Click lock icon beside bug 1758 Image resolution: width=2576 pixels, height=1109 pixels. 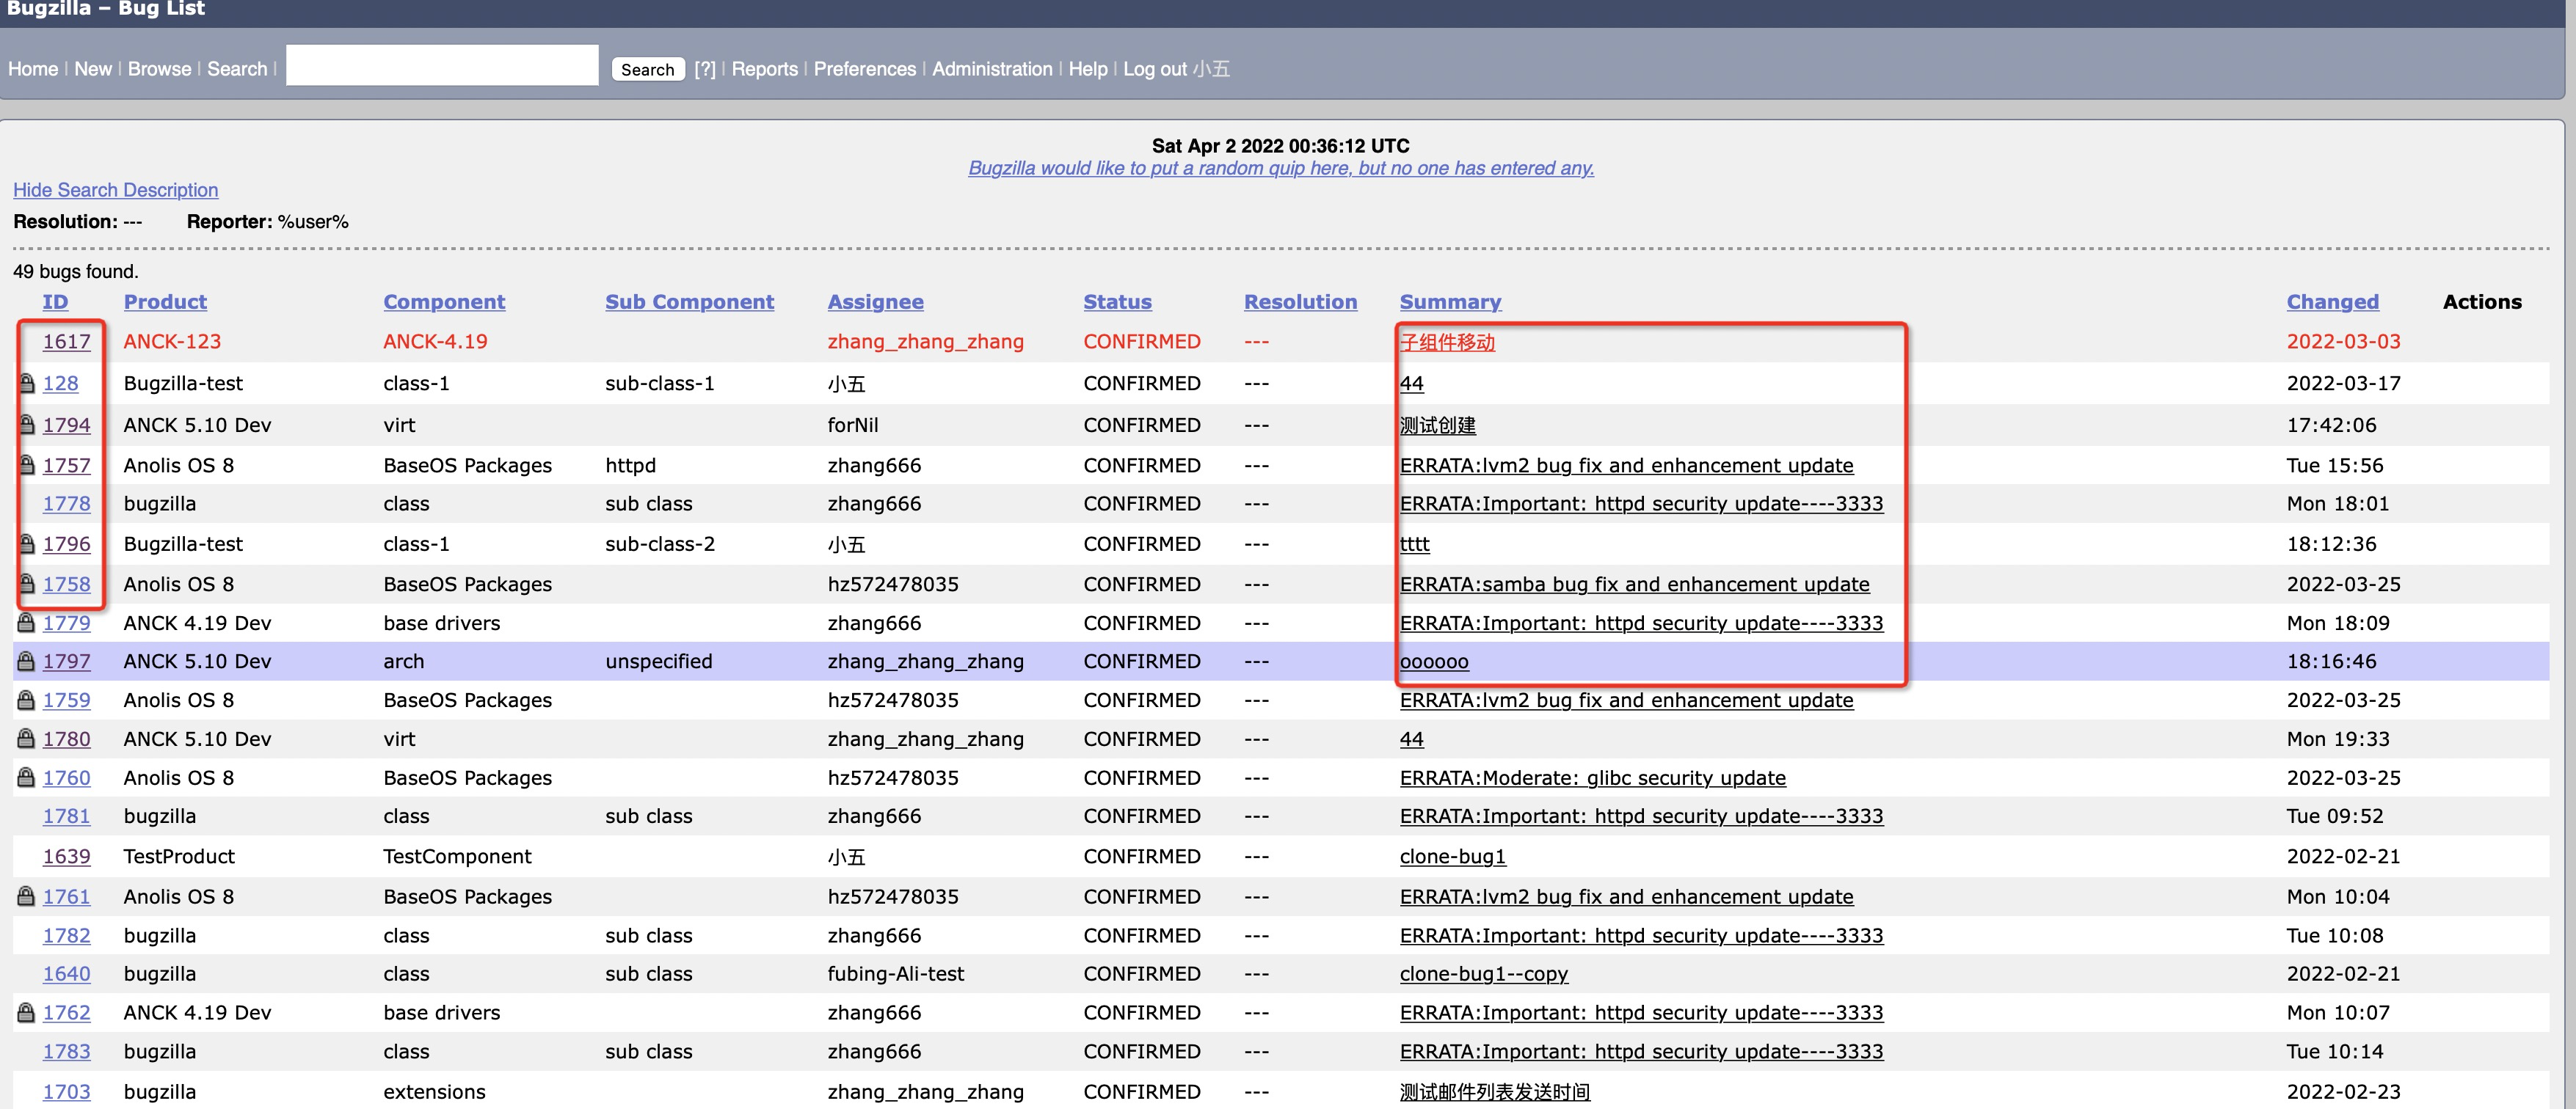coord(27,584)
